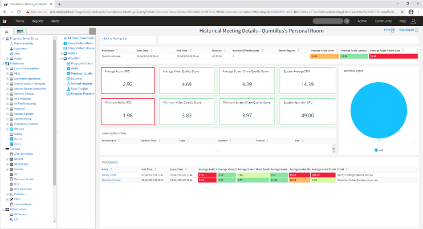This screenshot has width=423, height=229.
Task: Expand the Cloud Collaborations tree node
Action: 7,68
